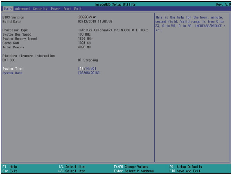Click the System Bus Speed label
Screen dimensions: 232x175
(x=17, y=35)
